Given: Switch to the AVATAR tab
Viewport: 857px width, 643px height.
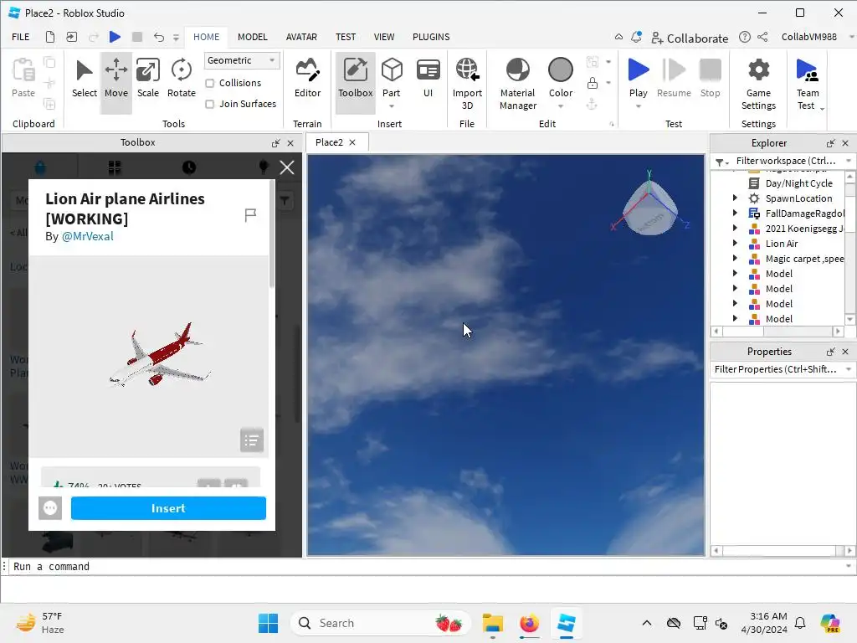Looking at the screenshot, I should click(x=301, y=37).
